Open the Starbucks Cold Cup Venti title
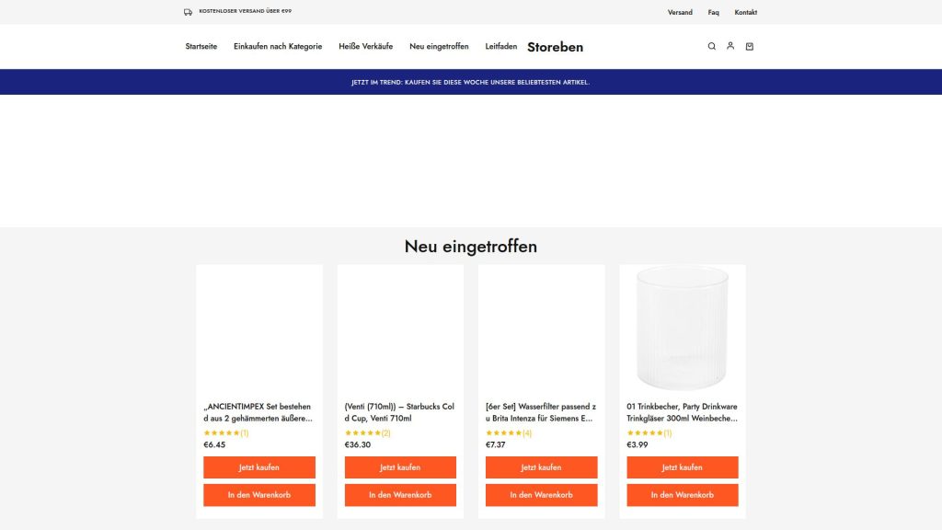This screenshot has height=530, width=942. pos(399,412)
